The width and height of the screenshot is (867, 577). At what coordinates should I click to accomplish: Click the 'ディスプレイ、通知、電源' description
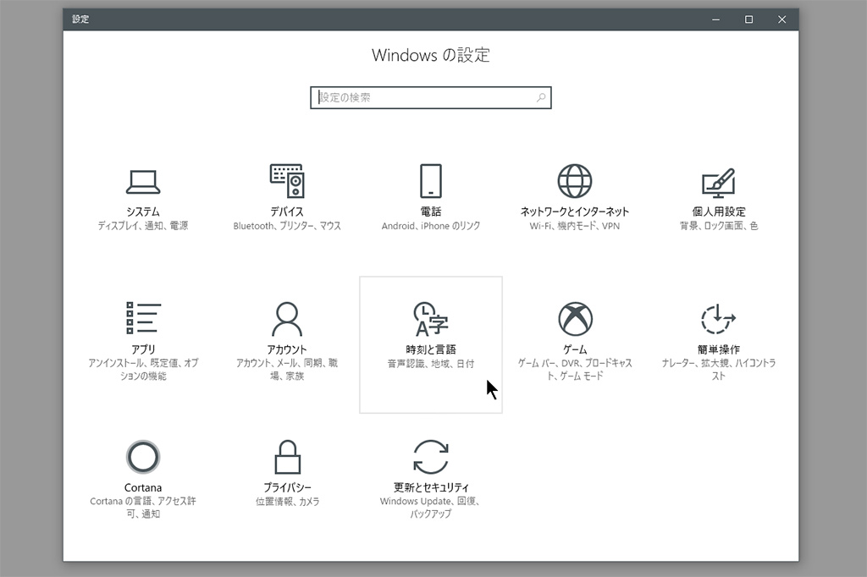(x=143, y=226)
